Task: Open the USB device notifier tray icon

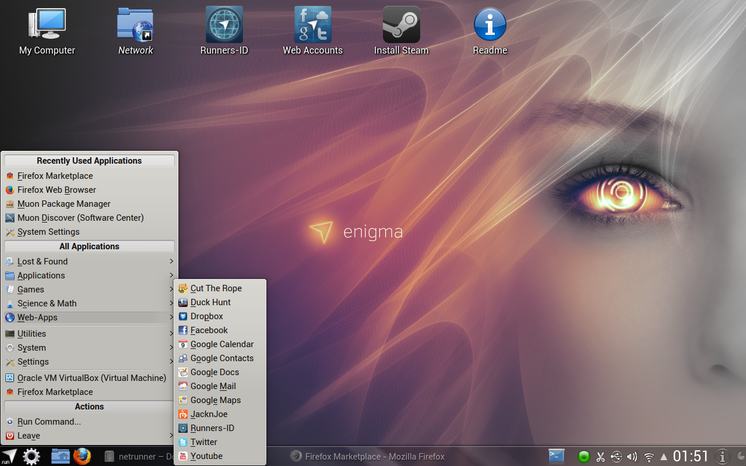Action: [x=617, y=457]
